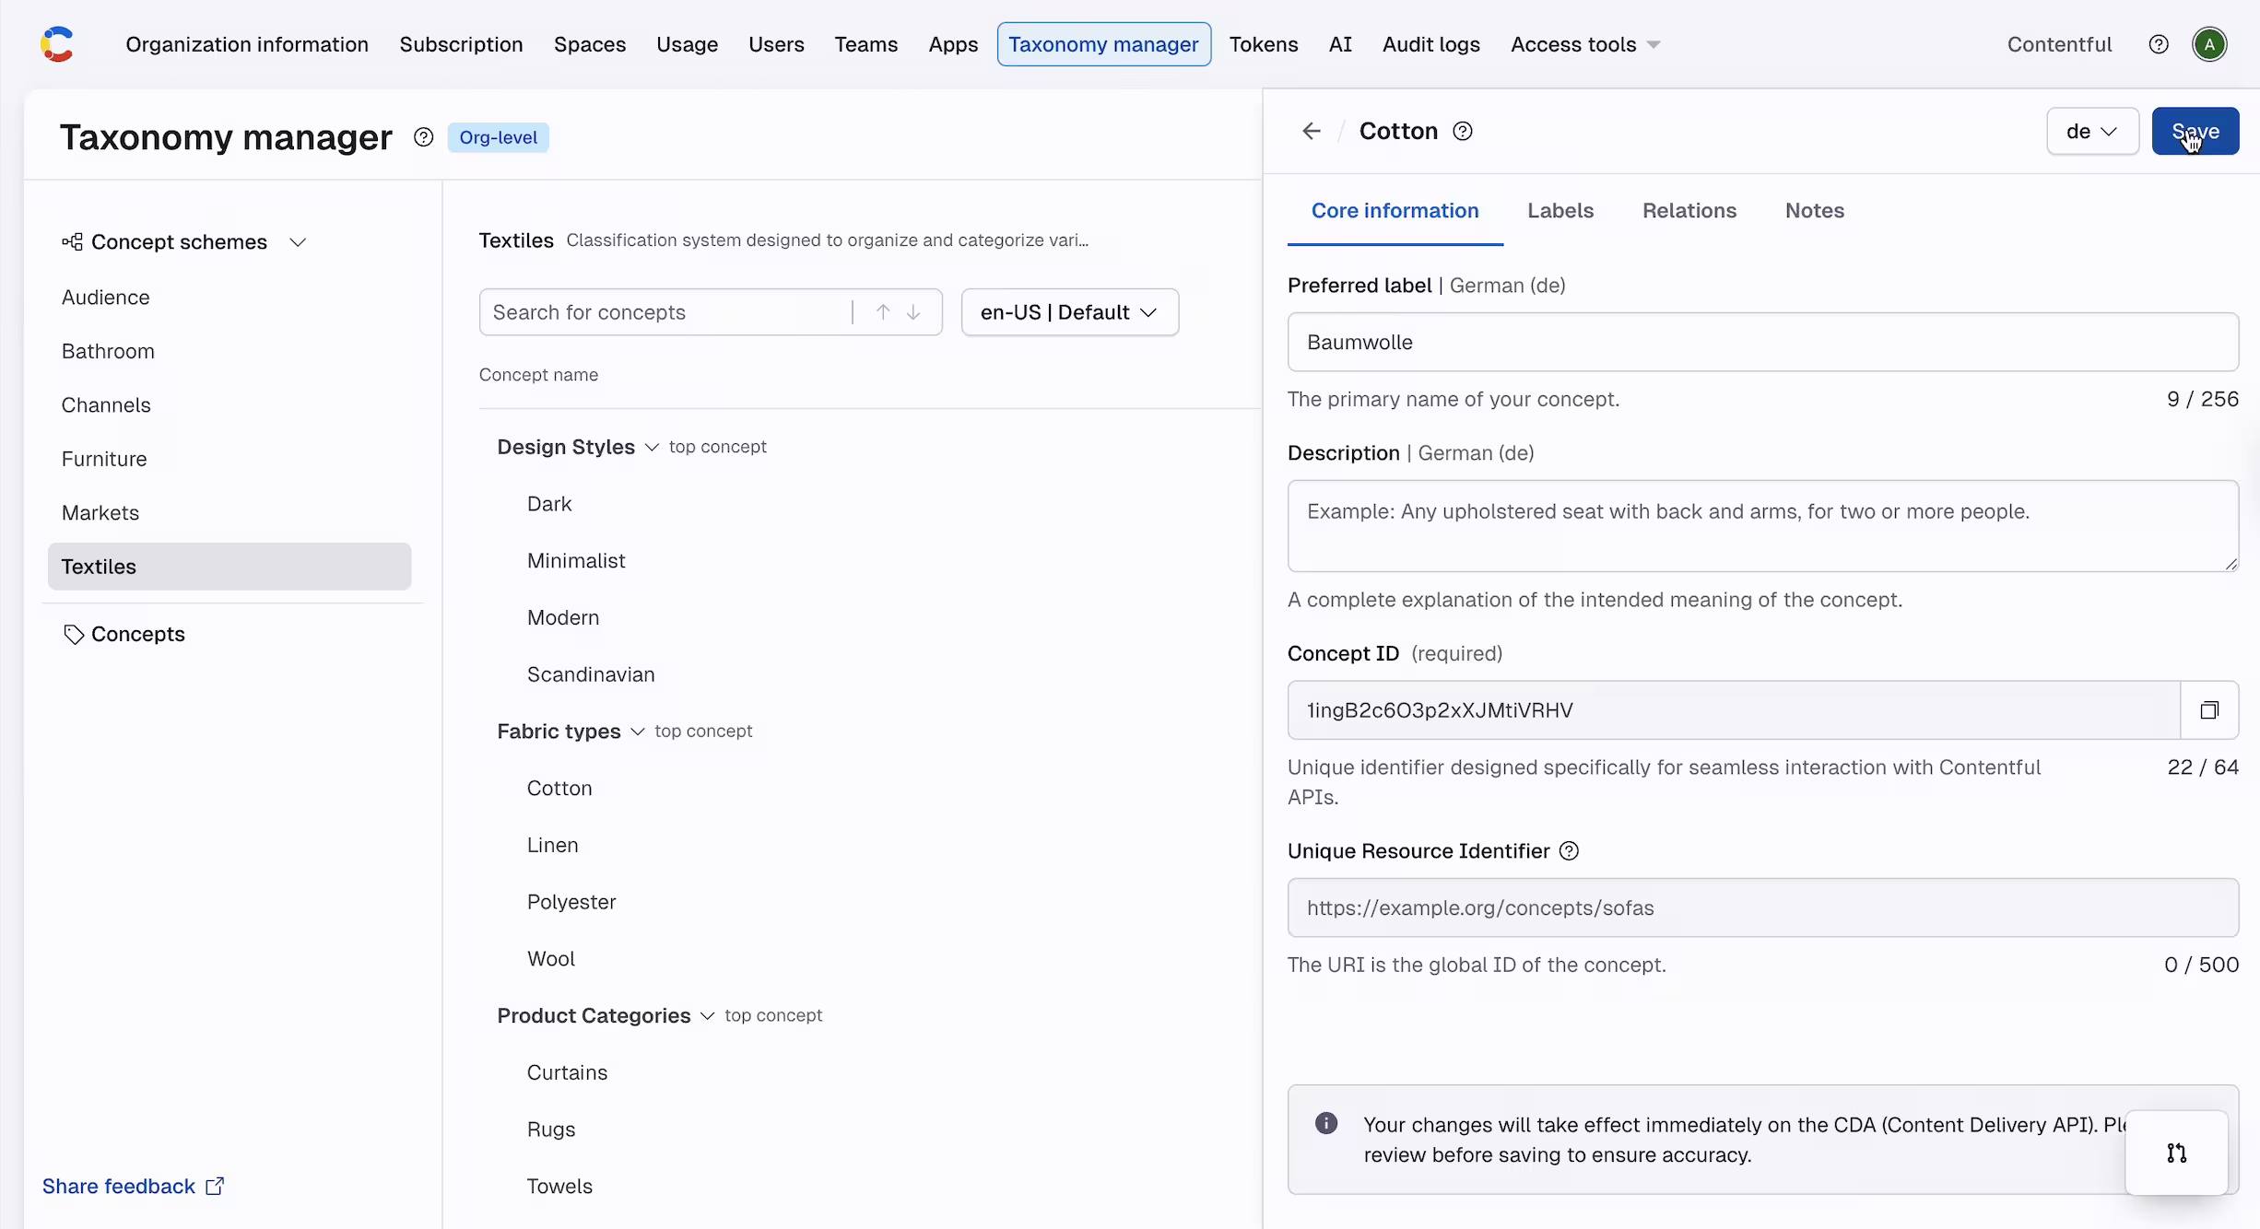Open the Audit logs menu item
The width and height of the screenshot is (2260, 1229).
pyautogui.click(x=1430, y=44)
